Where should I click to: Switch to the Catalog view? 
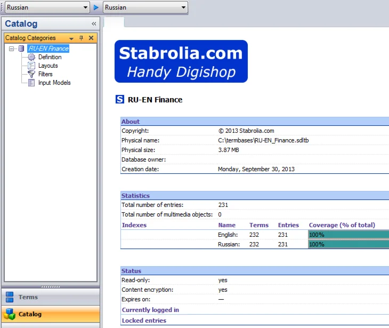(x=50, y=314)
